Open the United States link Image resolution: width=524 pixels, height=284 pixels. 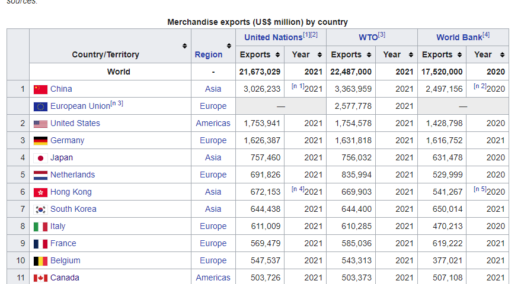pos(75,123)
